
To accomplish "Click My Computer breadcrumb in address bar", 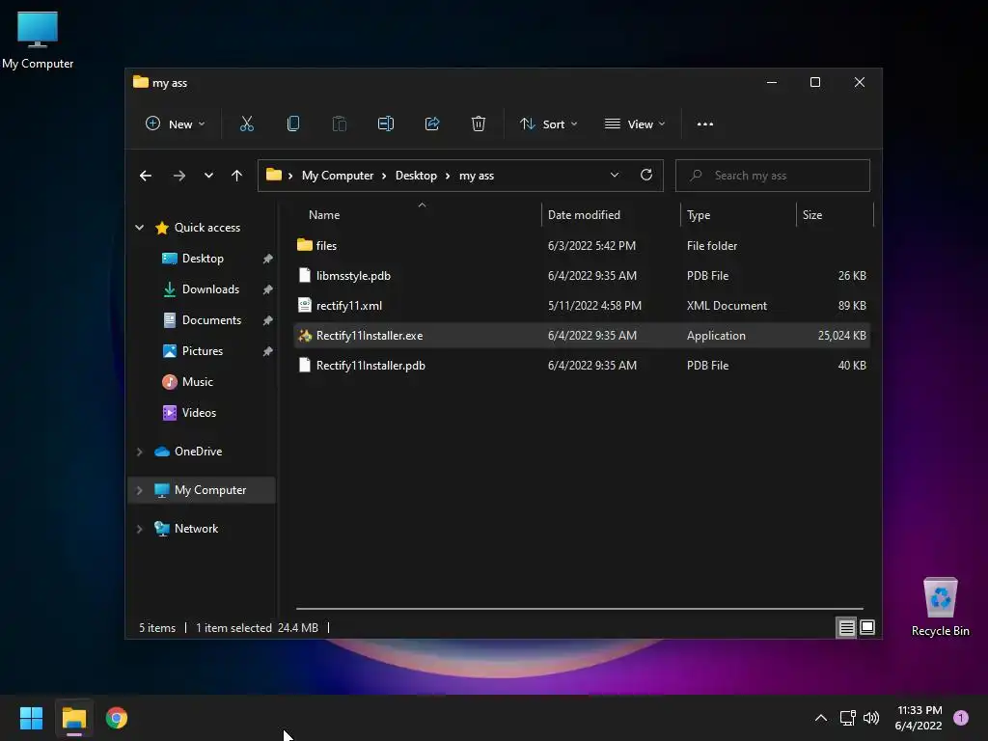I will point(338,176).
